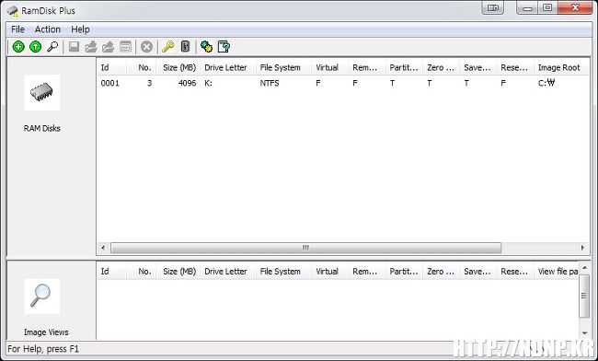Viewport: 598px width, 361px height.
Task: Open the Action menu
Action: point(48,29)
